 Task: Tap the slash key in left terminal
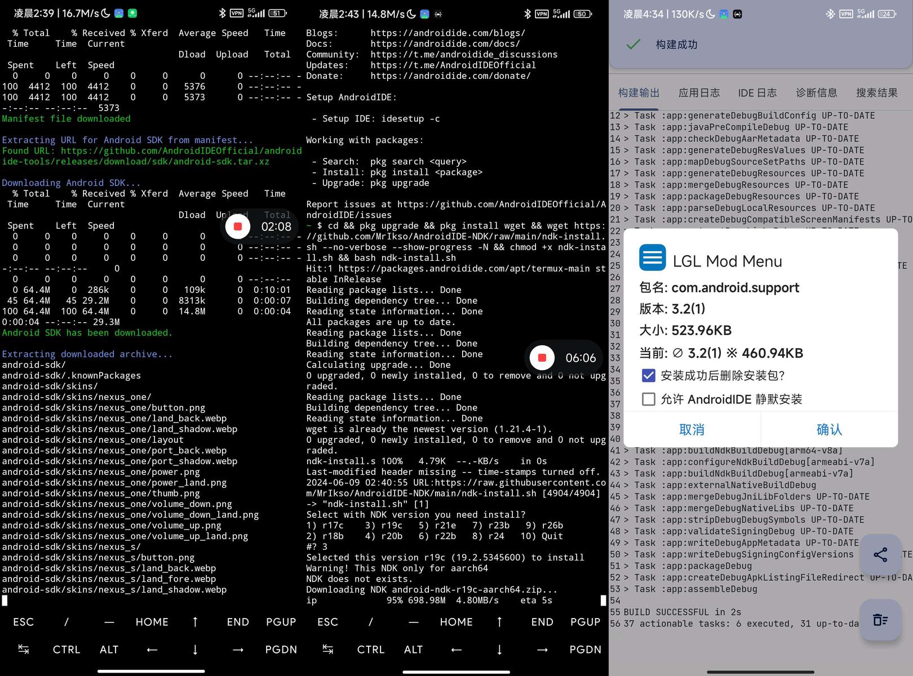66,622
